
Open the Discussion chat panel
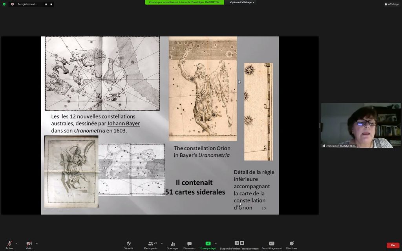coord(189,245)
